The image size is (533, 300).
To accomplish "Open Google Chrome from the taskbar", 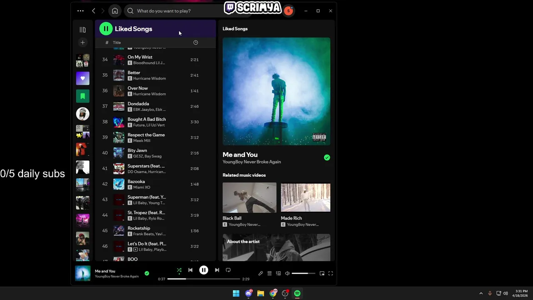I will click(x=273, y=293).
